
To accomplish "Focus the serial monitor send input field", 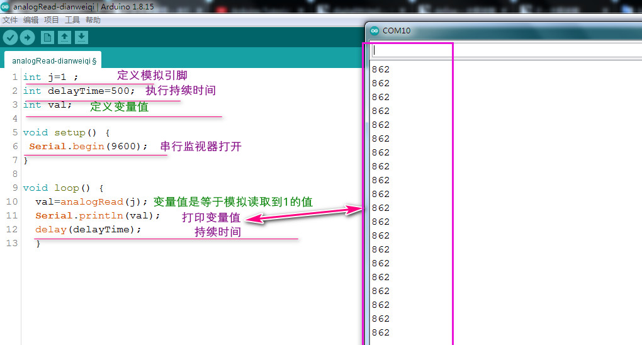I will (x=507, y=50).
